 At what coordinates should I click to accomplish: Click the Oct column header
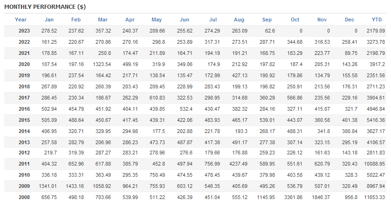click(295, 20)
